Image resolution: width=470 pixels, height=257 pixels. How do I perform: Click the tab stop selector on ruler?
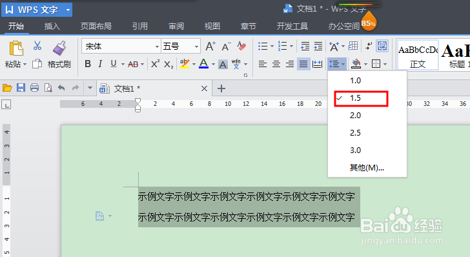pos(6,105)
